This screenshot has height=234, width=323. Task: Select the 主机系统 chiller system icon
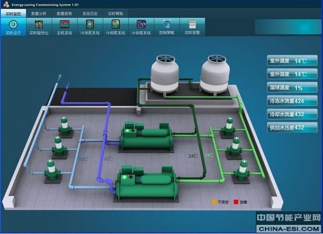point(65,27)
